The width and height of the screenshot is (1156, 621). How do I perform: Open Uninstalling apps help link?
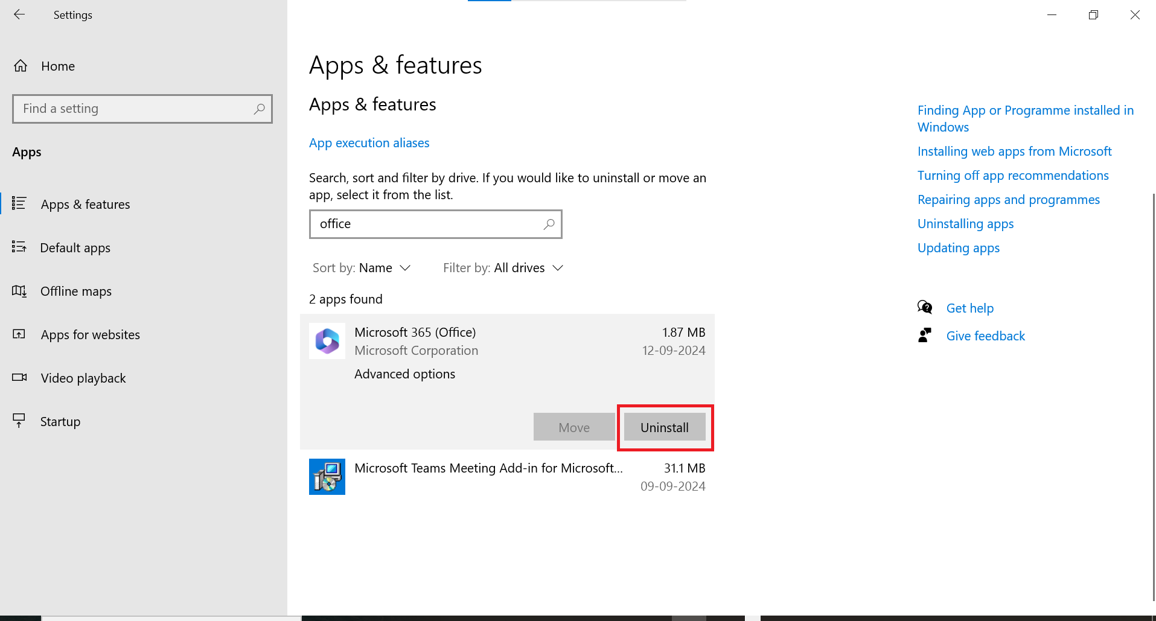pos(965,224)
